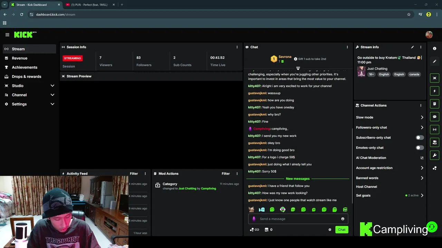The height and width of the screenshot is (248, 442).
Task: Click the canada tag in Stream info
Action: 414,74
